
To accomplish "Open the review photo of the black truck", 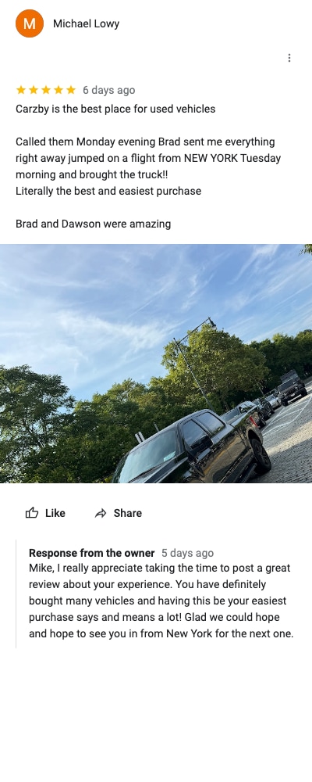I will pyautogui.click(x=156, y=364).
